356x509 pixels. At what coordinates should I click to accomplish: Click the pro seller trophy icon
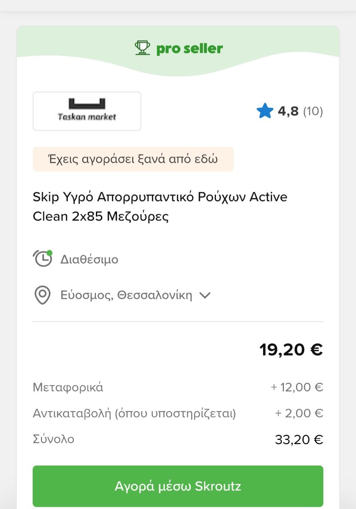[x=142, y=48]
